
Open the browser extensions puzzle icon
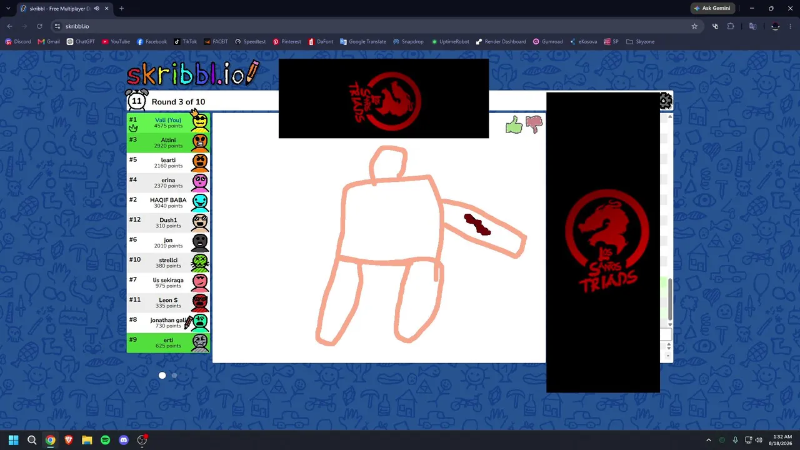click(x=731, y=26)
